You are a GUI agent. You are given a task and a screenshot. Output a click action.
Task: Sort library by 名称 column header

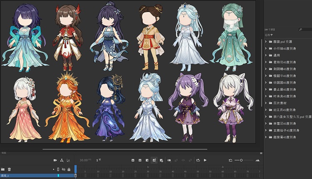pyautogui.click(x=268, y=36)
